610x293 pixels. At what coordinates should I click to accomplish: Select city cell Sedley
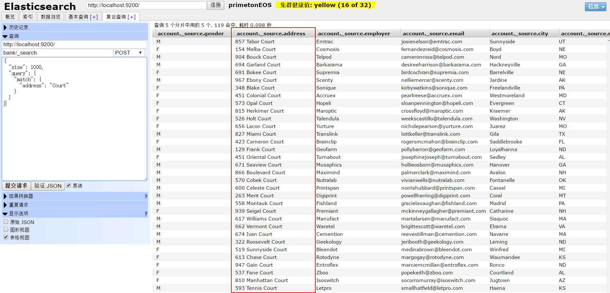pos(498,157)
